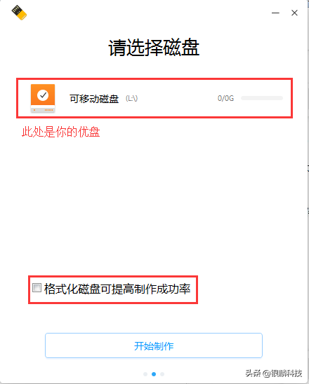This screenshot has width=309, height=384.
Task: Enable the 格式化磁盘 checkbox
Action: point(37,287)
